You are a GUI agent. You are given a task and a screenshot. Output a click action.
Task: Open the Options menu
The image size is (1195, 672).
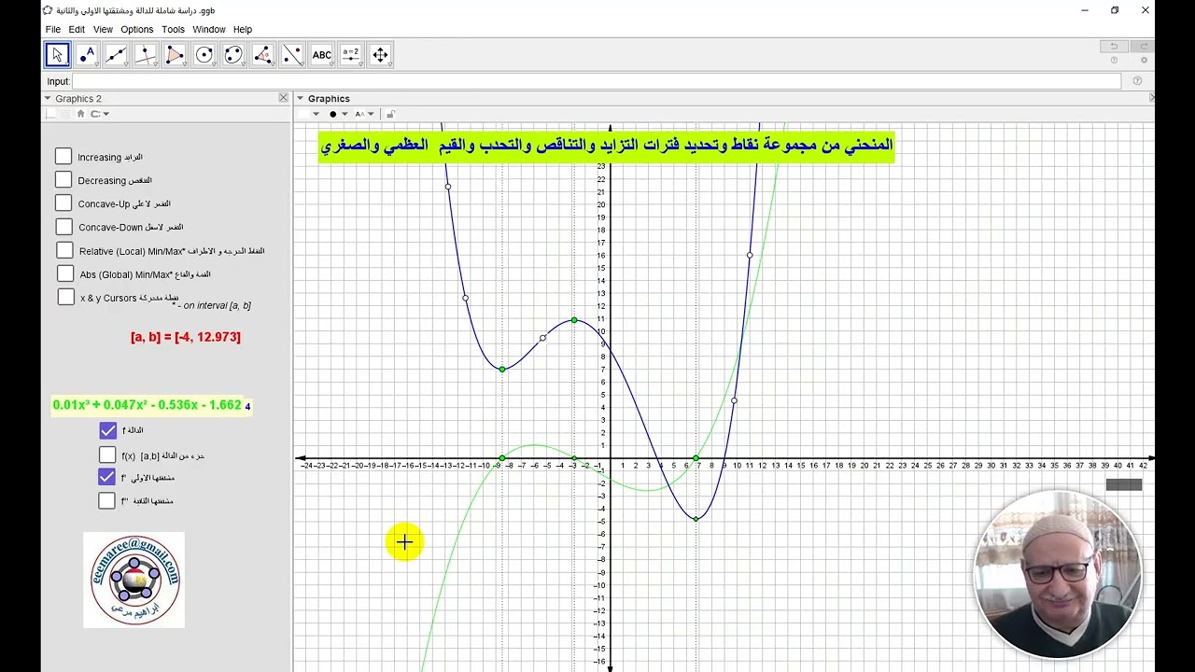tap(136, 30)
